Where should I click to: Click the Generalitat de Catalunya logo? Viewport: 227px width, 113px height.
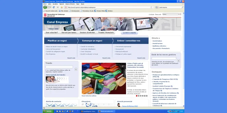54,15
